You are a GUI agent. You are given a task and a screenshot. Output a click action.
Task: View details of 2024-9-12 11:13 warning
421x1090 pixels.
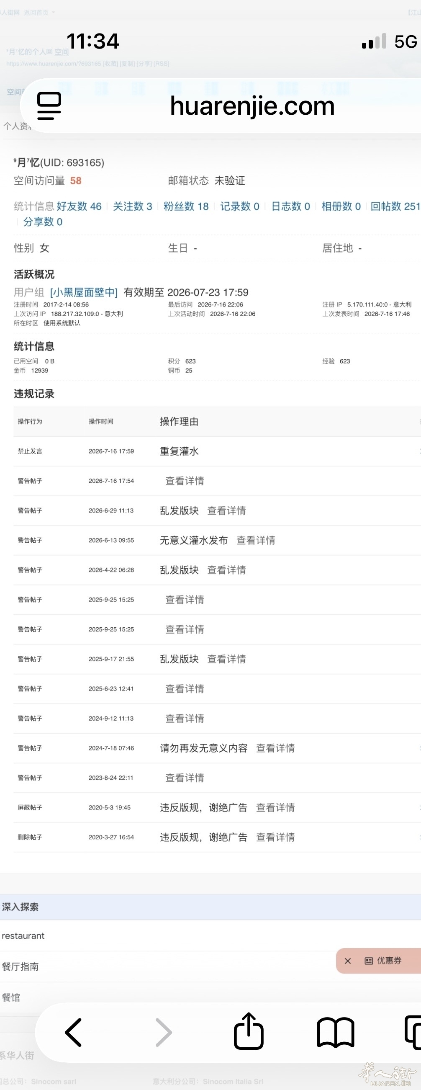(x=185, y=718)
